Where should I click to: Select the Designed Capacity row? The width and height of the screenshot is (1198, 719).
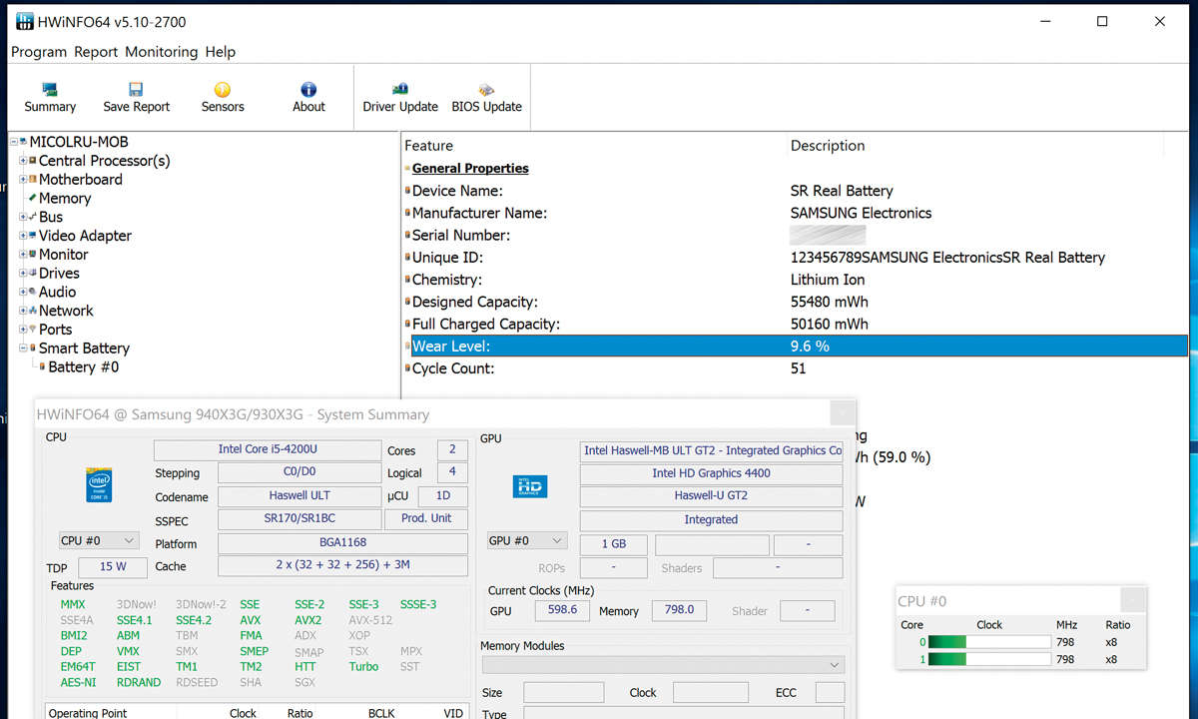796,302
